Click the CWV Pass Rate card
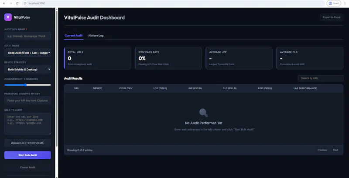This screenshot has width=349, height=178. pos(168,58)
